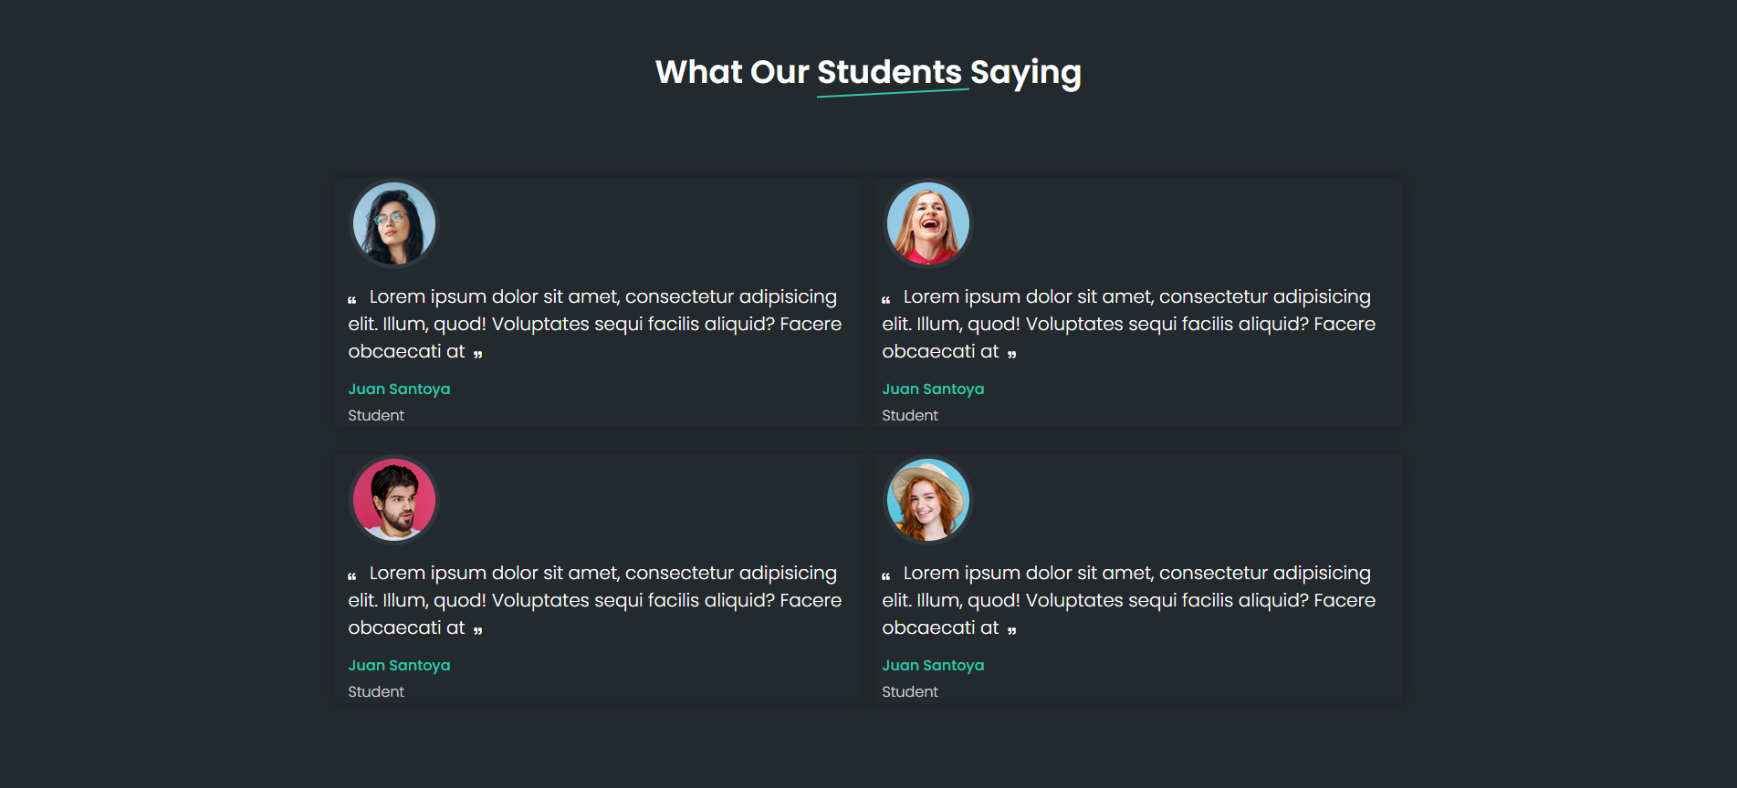1737x788 pixels.
Task: Click opening quote icon under glasses woman's avatar
Action: pos(352,300)
